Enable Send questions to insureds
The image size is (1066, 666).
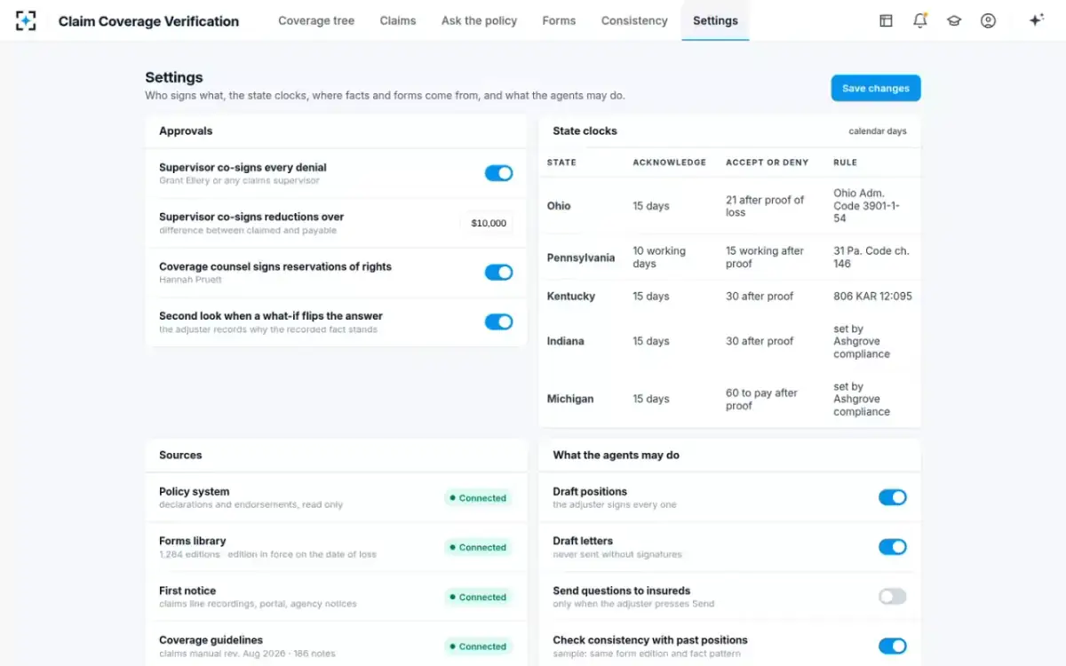[893, 597]
